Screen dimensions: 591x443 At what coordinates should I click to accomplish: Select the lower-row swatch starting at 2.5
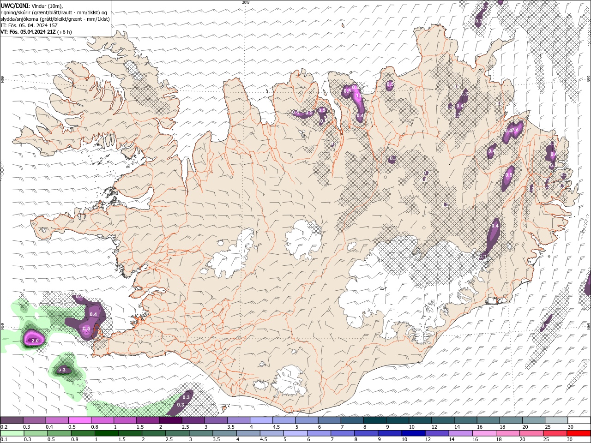(x=177, y=433)
